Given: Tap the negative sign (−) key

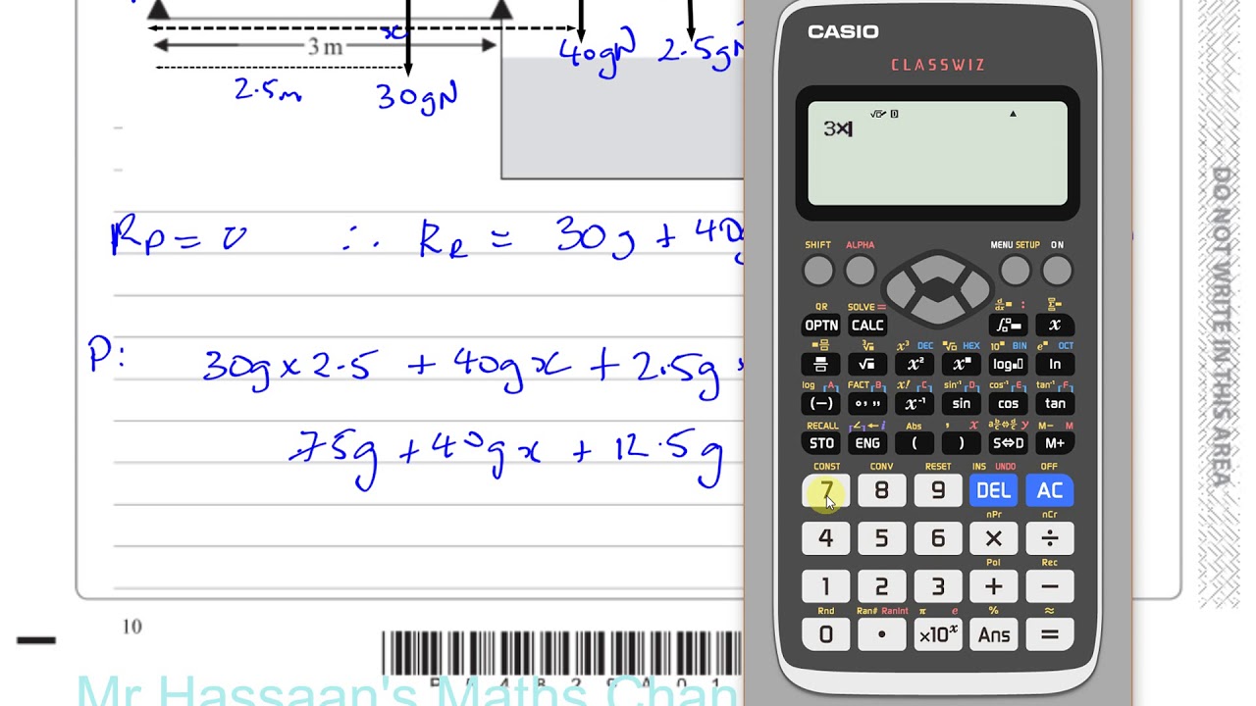Looking at the screenshot, I should coord(821,403).
